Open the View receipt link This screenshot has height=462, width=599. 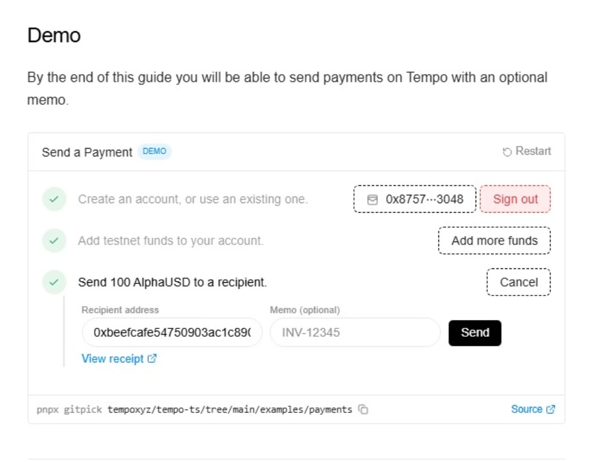(x=113, y=359)
